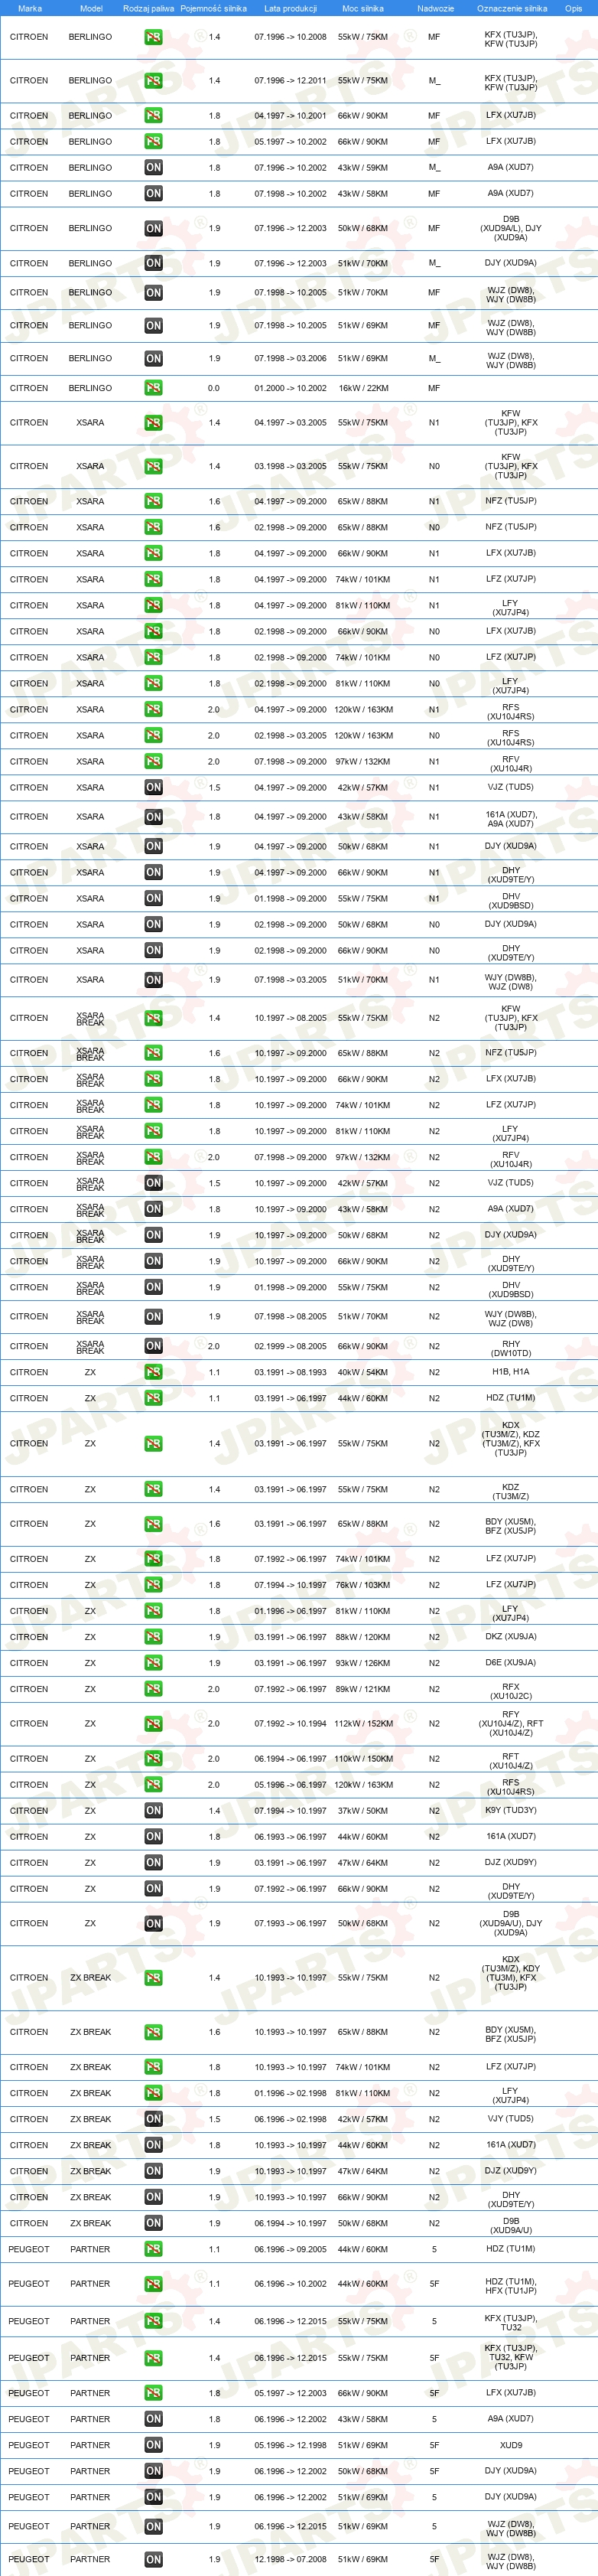Click PB icon for ZX 1.1 HDZ (TU1M) row
Image resolution: width=598 pixels, height=2576 pixels.
153,1398
